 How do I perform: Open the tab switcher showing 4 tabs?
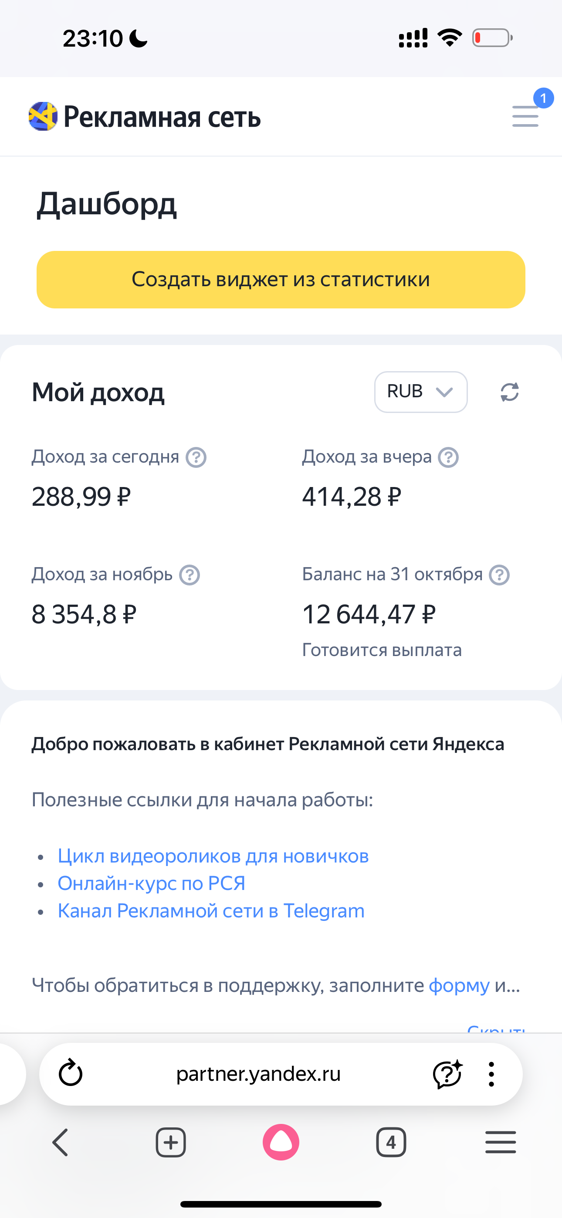[x=391, y=1142]
